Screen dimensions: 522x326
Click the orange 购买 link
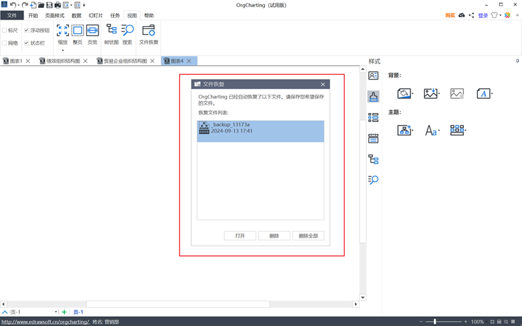pyautogui.click(x=450, y=15)
